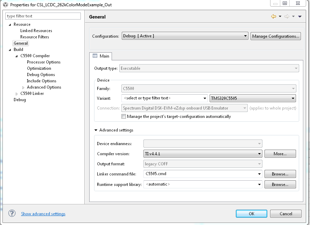Click the Manage Configurations button
The width and height of the screenshot is (310, 225).
coord(276,36)
